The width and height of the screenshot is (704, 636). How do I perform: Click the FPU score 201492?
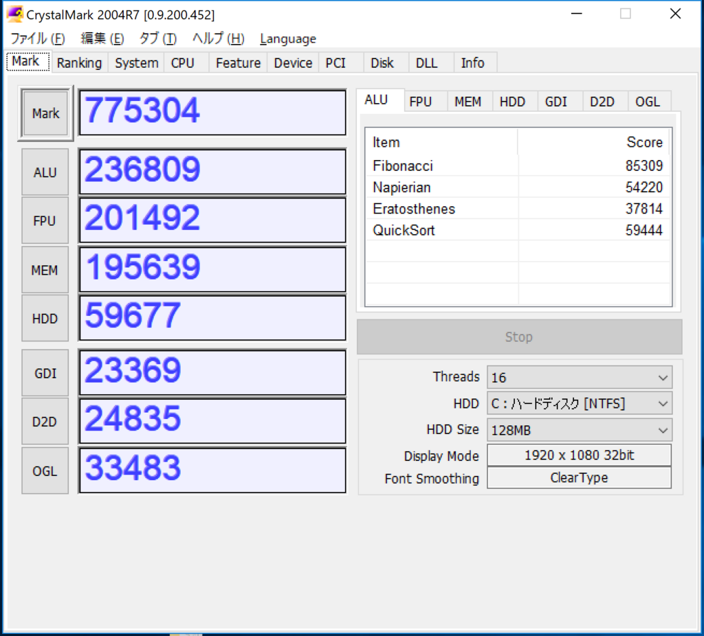(x=212, y=220)
